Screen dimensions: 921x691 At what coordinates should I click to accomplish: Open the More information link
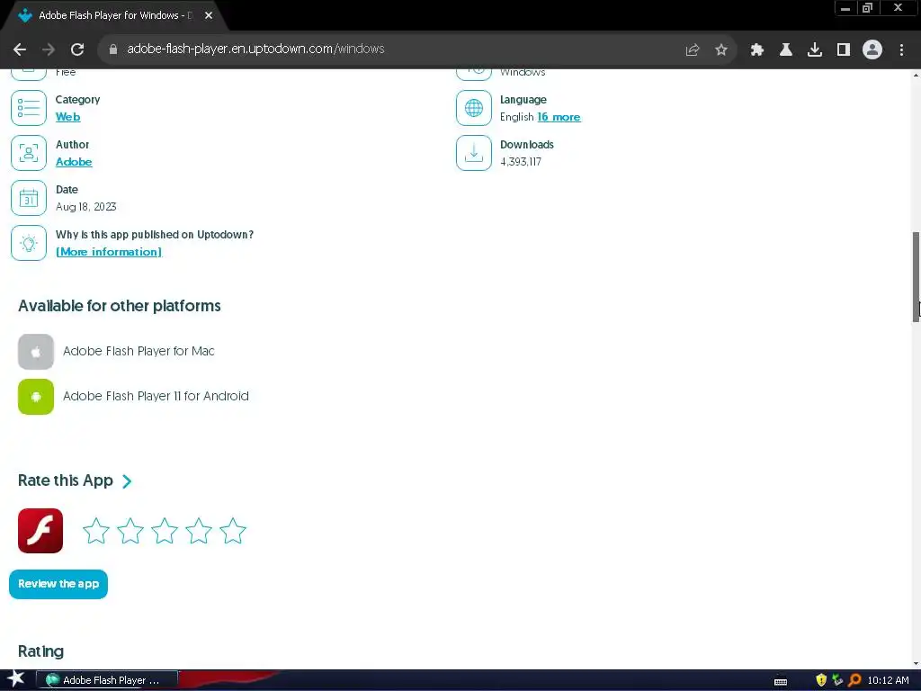(109, 252)
